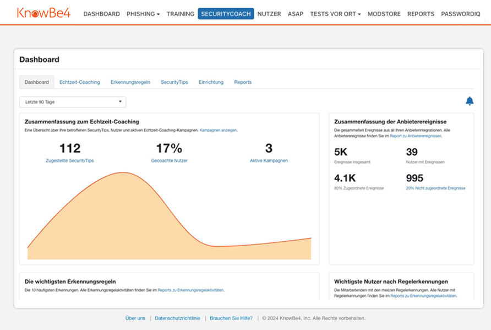Click the 5K Ereignisse insgesamt value
Image resolution: width=491 pixels, height=330 pixels.
[341, 152]
